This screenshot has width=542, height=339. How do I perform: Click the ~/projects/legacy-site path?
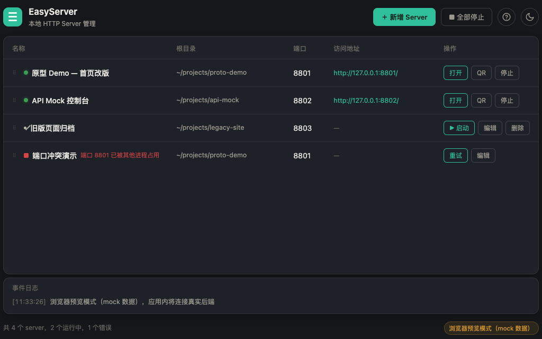[210, 128]
